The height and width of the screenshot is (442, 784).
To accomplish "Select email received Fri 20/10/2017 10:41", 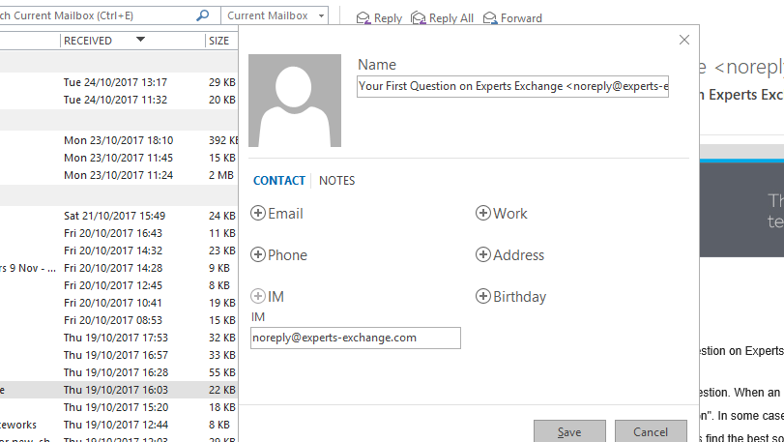I will (x=119, y=303).
